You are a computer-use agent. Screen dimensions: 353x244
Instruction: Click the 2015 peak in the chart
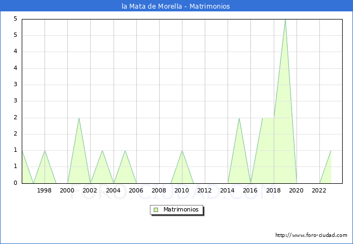pos(239,118)
